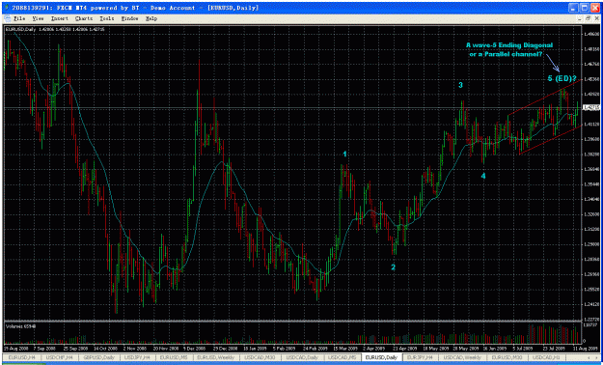Viewport: 603px width, 365px height.
Task: Maximize the main MT4 window
Action: click(585, 8)
